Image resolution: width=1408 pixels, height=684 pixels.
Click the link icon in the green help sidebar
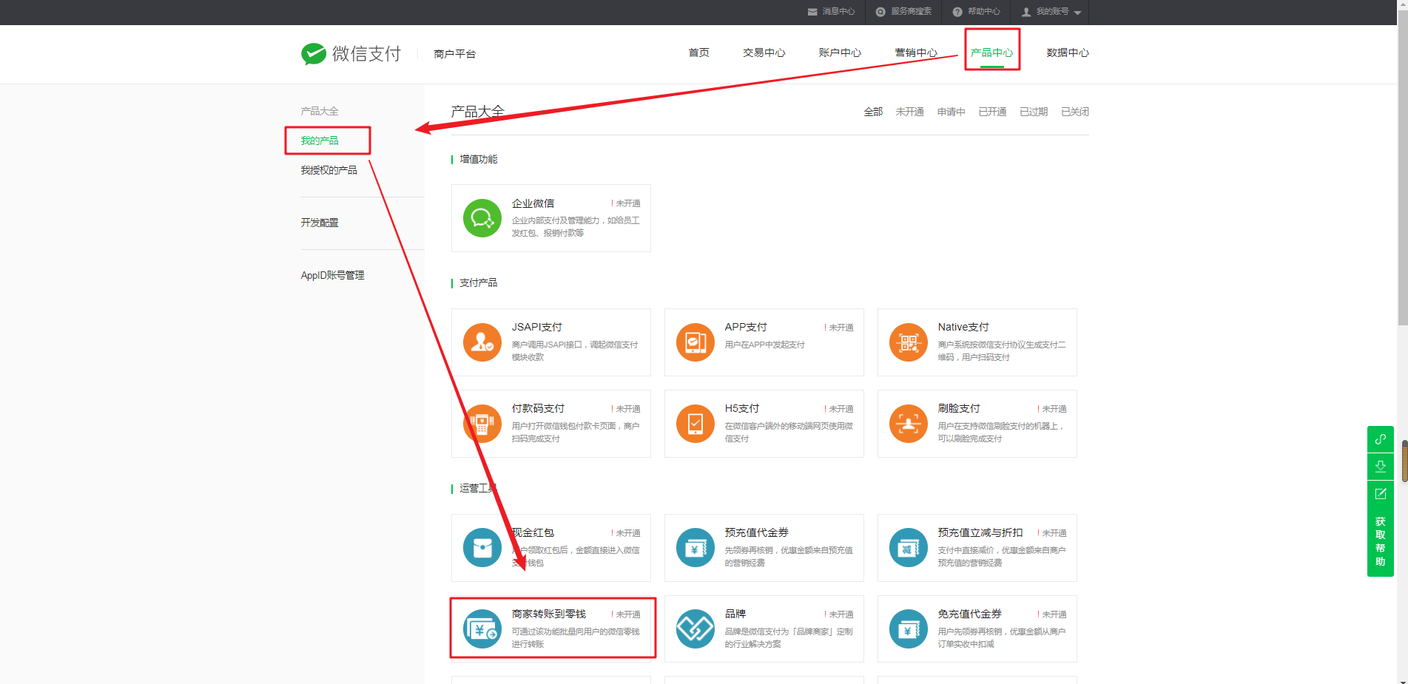point(1381,439)
